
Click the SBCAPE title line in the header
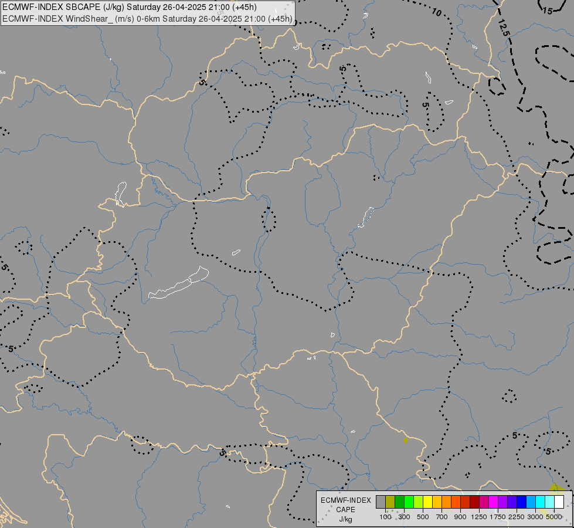click(129, 7)
